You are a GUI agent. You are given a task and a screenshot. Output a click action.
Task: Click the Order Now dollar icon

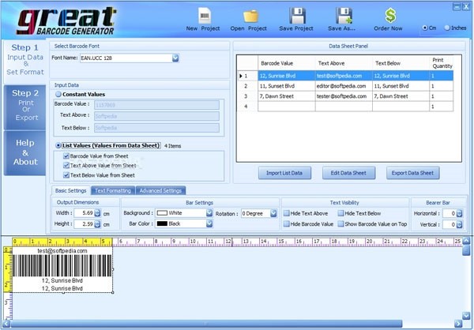tap(390, 16)
